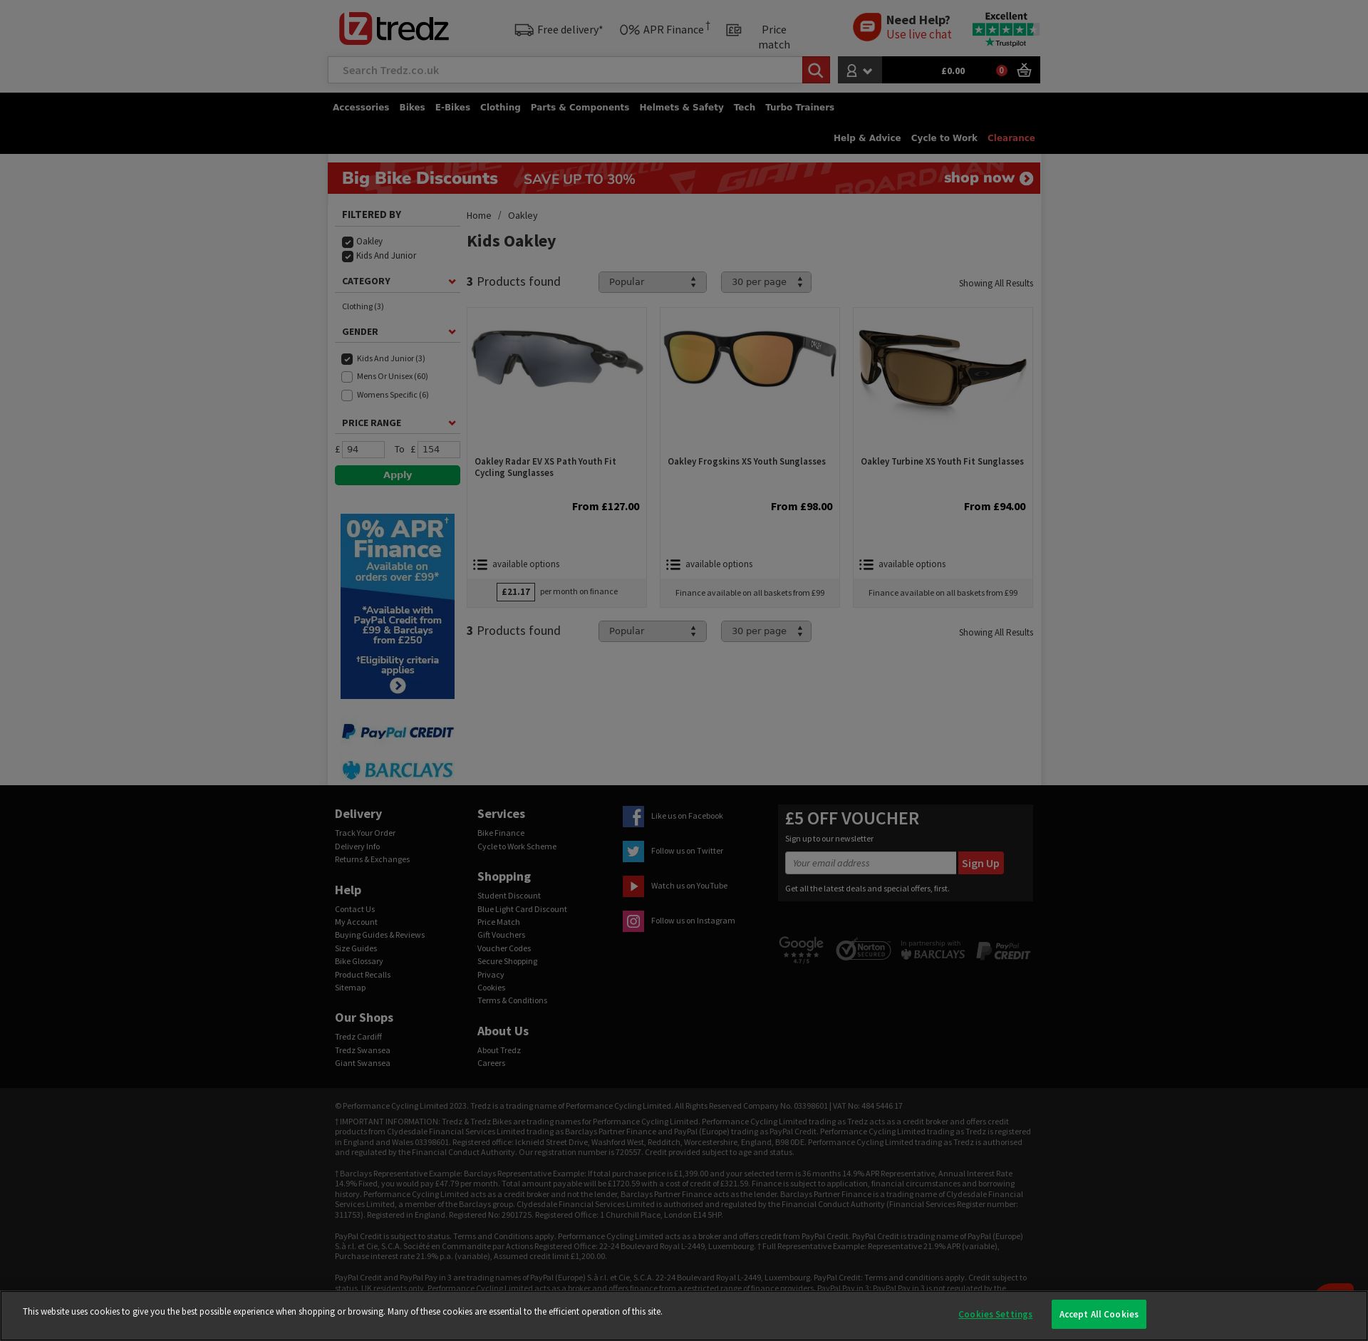Click the Price match icon
Viewport: 1368px width, 1341px height.
[734, 30]
